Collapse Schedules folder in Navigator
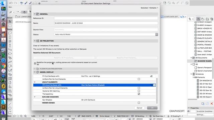This screenshot has height=120, width=214. click(191, 74)
